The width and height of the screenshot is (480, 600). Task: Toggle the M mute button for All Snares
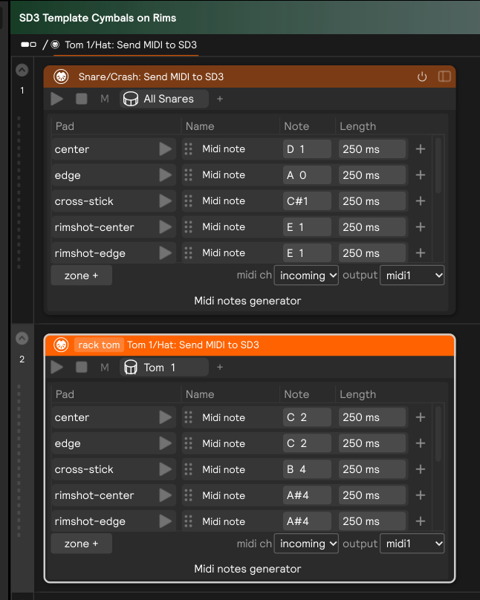coord(105,99)
